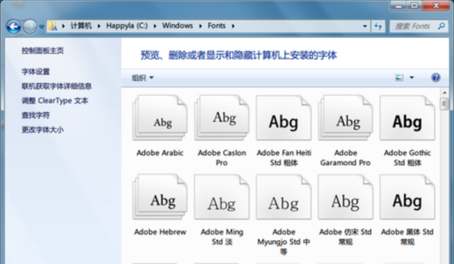This screenshot has width=454, height=264.
Task: Open the view options dropdown arrow
Action: click(x=412, y=78)
